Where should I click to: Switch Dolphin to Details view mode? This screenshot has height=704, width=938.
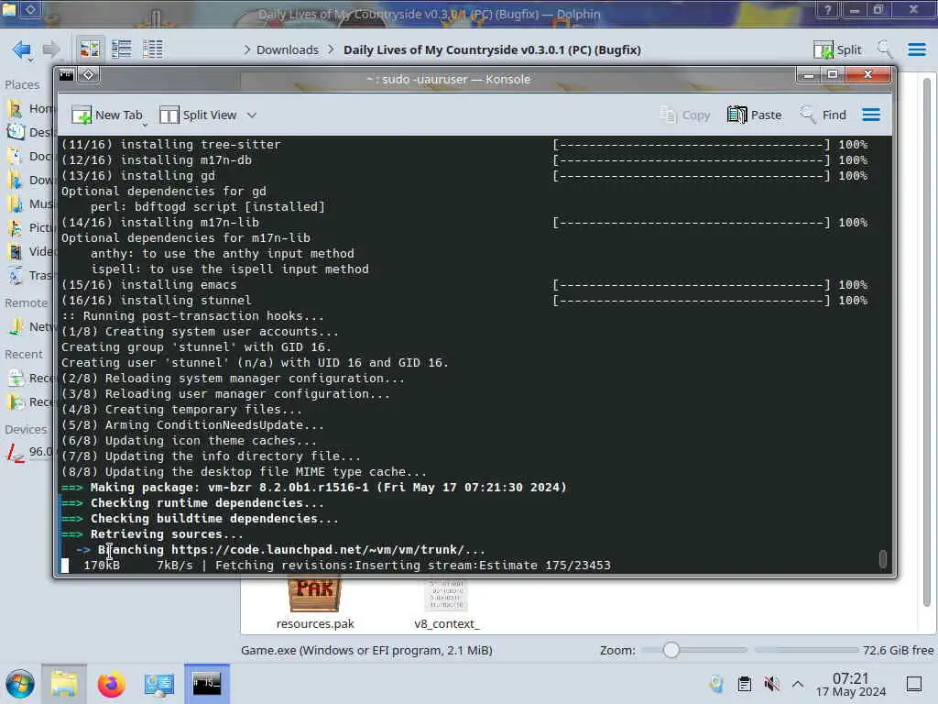(153, 49)
